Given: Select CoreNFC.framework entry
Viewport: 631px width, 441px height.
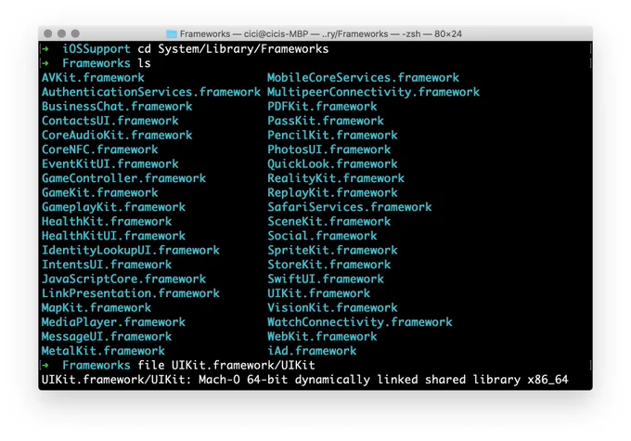Looking at the screenshot, I should click(x=100, y=149).
